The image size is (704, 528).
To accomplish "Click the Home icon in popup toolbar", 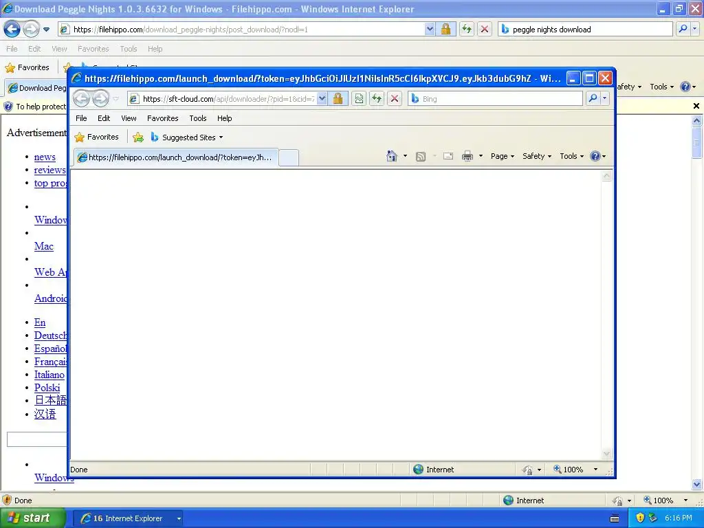I will 391,156.
